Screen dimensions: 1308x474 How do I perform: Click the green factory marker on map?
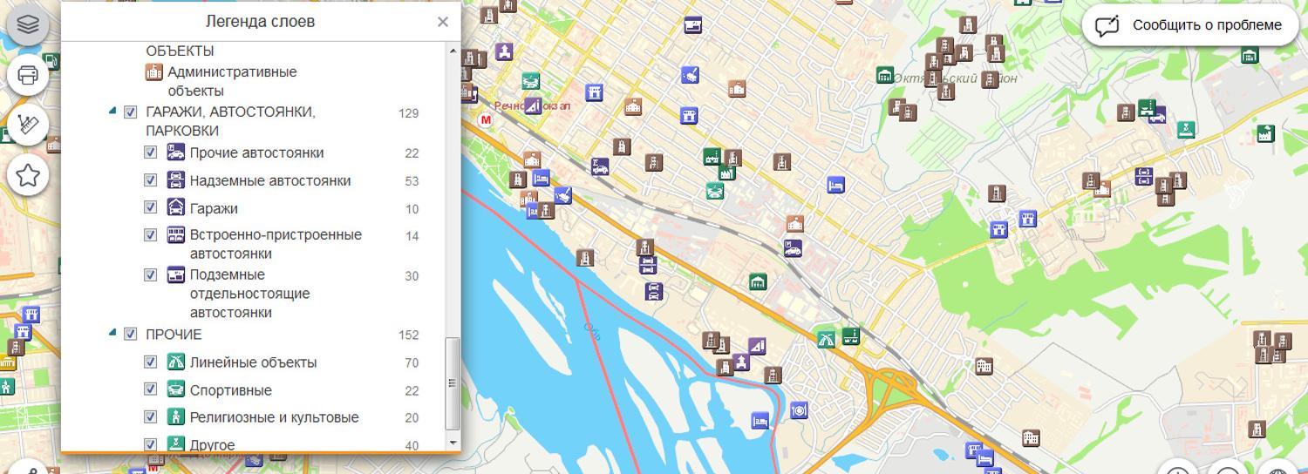click(1265, 134)
